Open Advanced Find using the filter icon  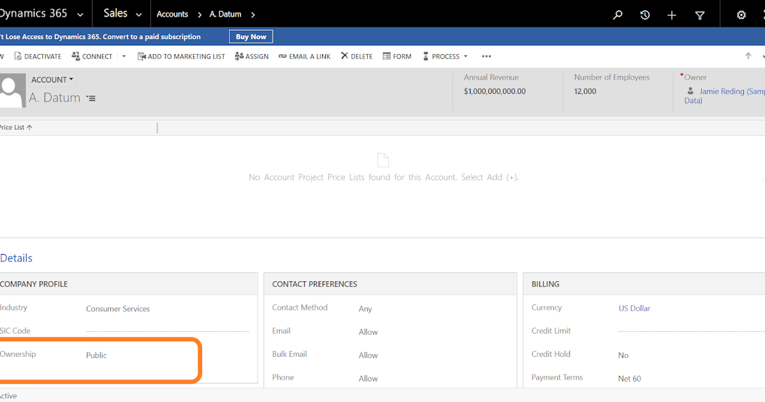699,14
